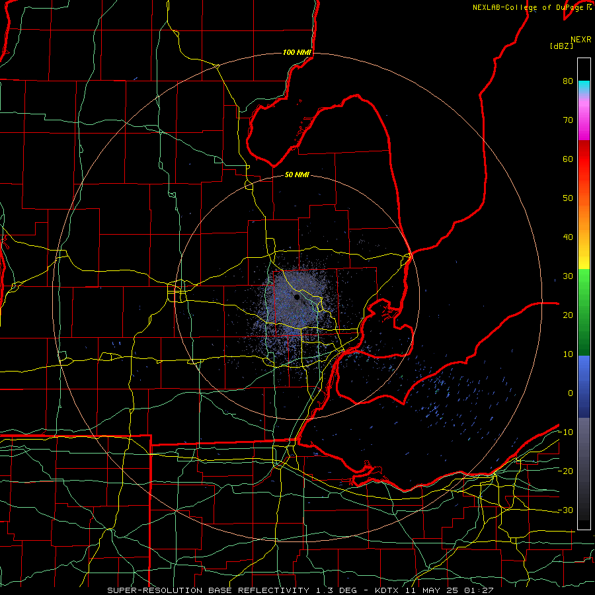Image resolution: width=595 pixels, height=595 pixels.
Task: Click the 1.3 DEG elevation angle text
Action: point(337,590)
